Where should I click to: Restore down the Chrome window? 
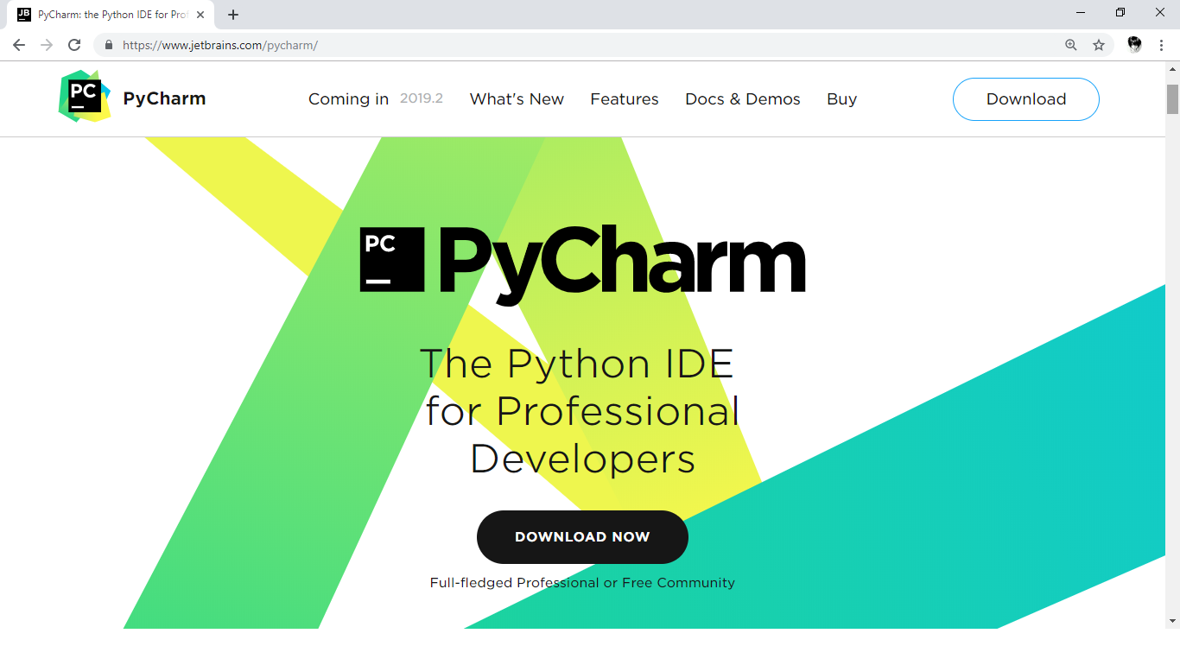pyautogui.click(x=1120, y=12)
